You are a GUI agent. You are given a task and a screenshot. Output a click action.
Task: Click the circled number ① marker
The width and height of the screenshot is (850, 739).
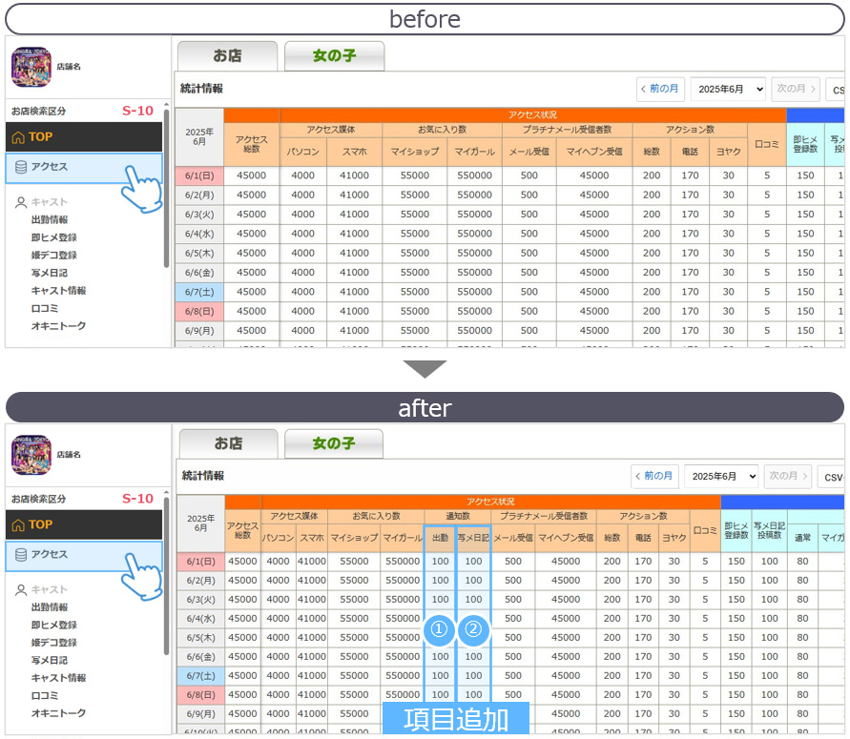(439, 629)
